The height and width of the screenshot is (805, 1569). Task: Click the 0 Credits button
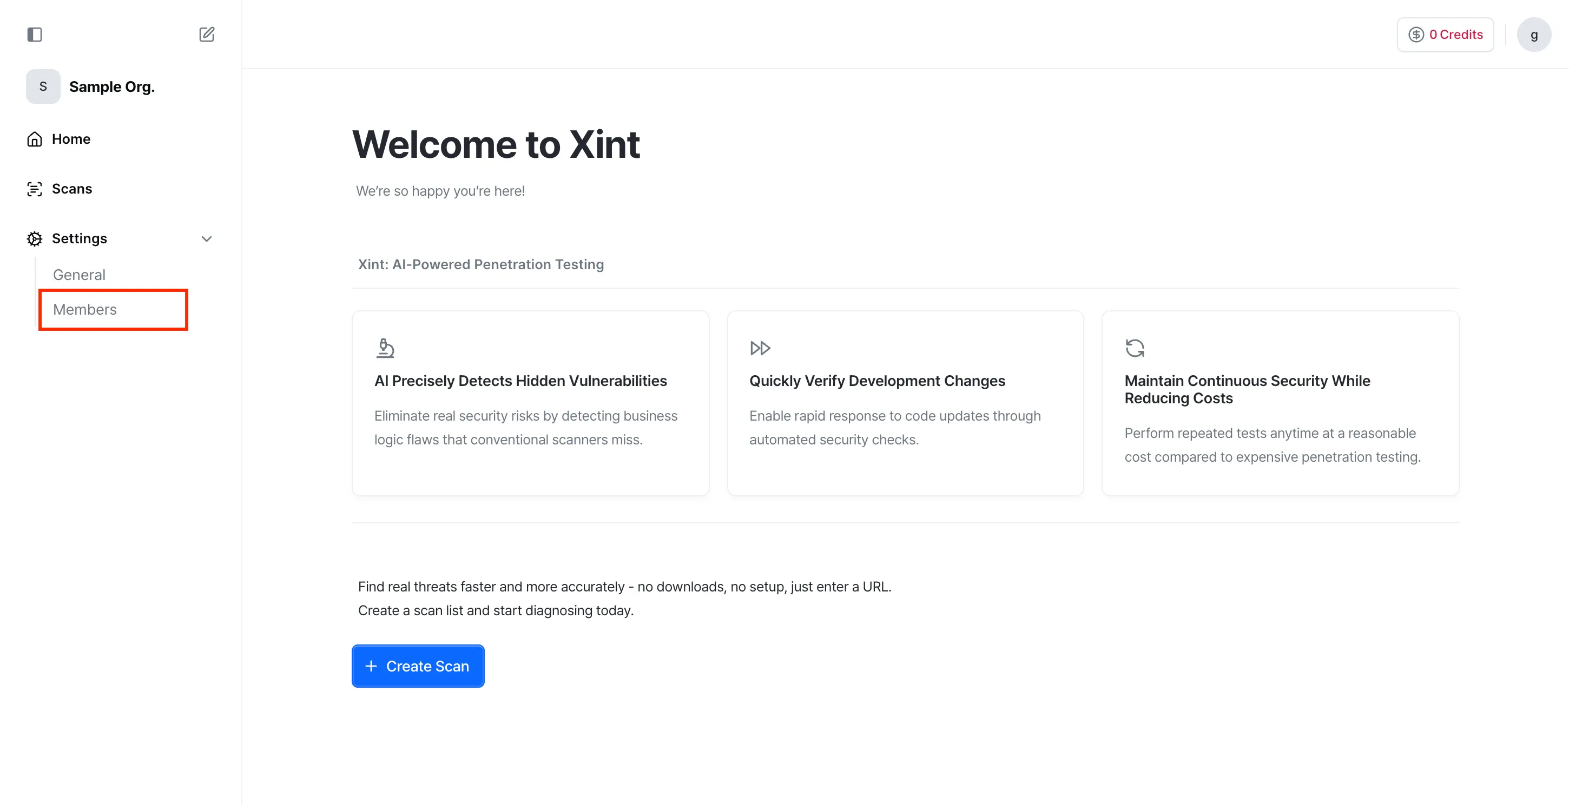coord(1445,35)
